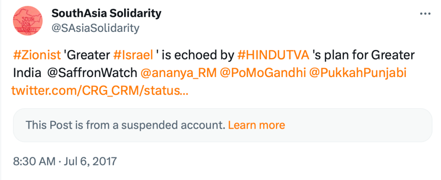Open the SouthAsia Solidarity display name
The image size is (441, 180).
106,13
